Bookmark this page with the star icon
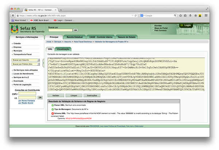The image size is (219, 150). pyautogui.click(x=180, y=16)
